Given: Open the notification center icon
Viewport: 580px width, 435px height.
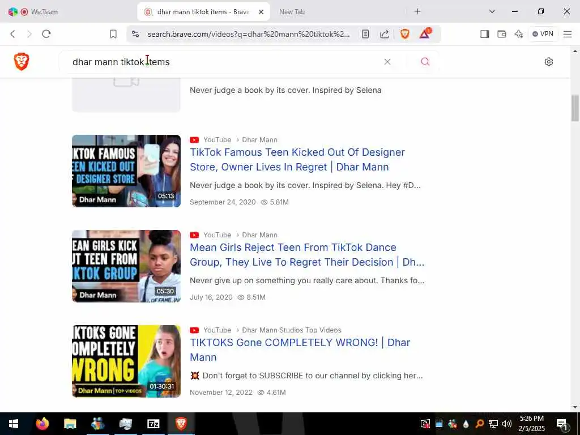Looking at the screenshot, I should (562, 424).
